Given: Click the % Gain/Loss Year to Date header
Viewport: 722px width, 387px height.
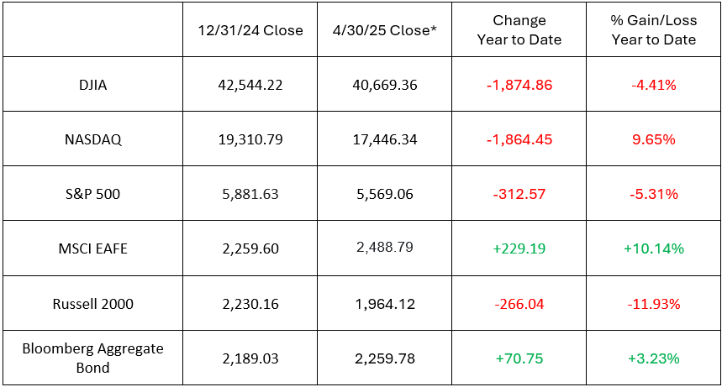Looking at the screenshot, I should coord(653,30).
